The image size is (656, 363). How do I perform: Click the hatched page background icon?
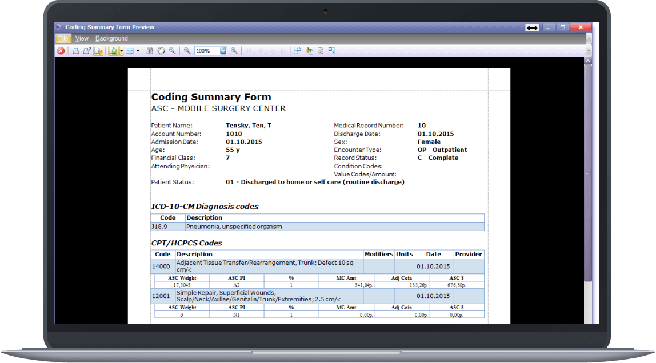tap(318, 50)
